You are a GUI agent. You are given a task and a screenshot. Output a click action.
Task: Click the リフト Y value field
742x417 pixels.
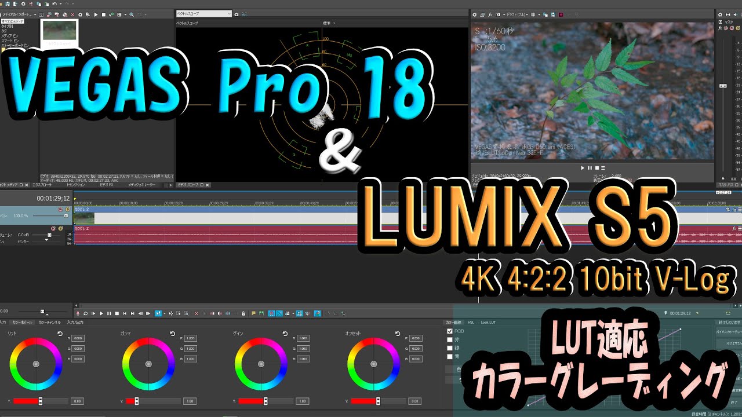(x=77, y=401)
